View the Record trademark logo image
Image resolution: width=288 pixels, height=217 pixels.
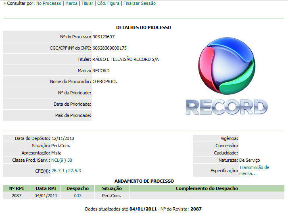(227, 76)
